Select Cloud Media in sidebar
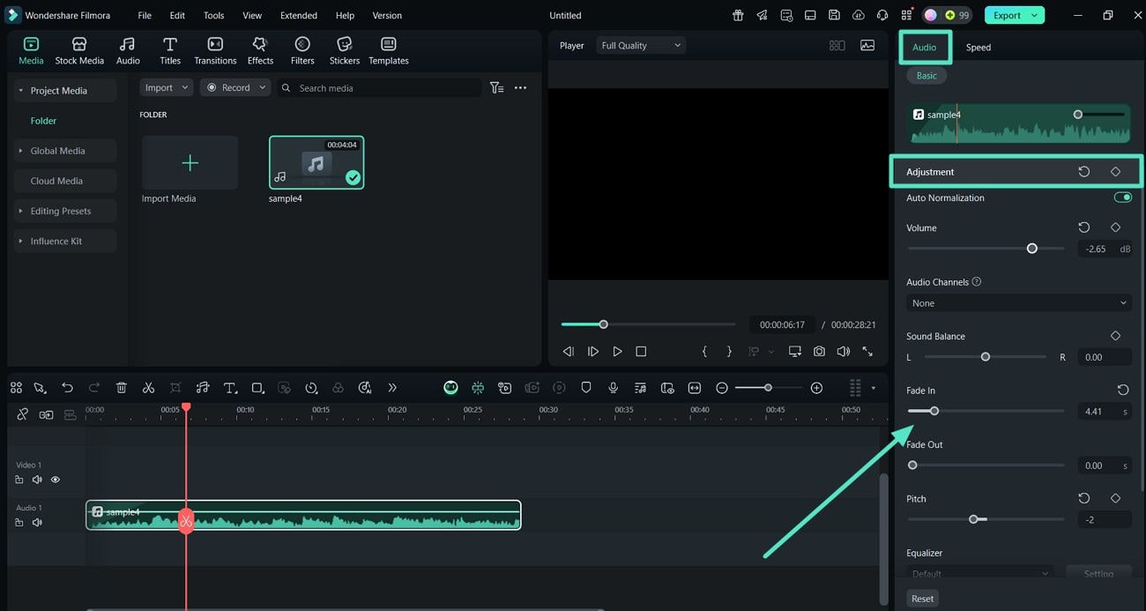This screenshot has height=611, width=1146. 65,181
